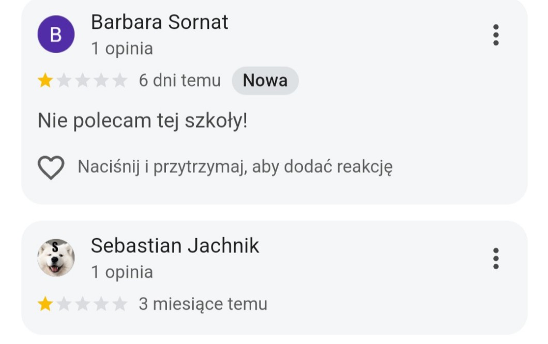Click the last gray star in Sebastian's rating

119,304
